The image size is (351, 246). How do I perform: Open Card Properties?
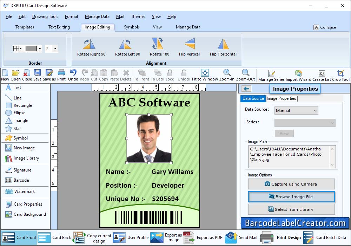24,204
